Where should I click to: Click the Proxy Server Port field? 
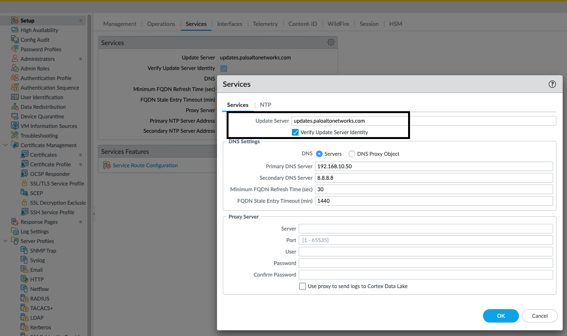tap(425, 240)
